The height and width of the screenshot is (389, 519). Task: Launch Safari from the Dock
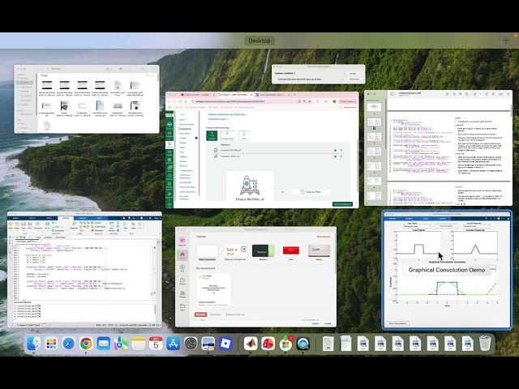[x=69, y=344]
